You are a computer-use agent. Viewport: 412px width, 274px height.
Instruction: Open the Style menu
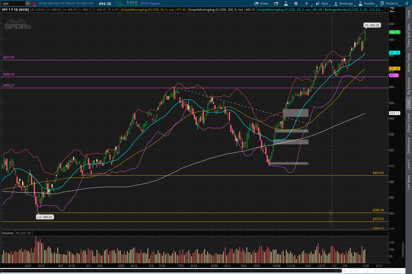322,3
